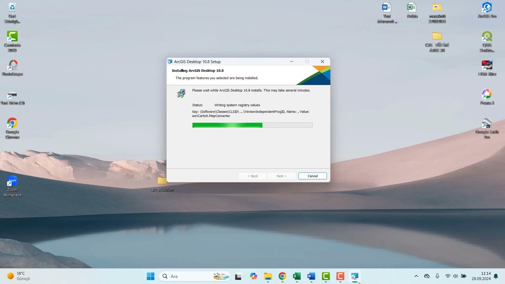Click "Writing system registry values" status text
The image size is (505, 284).
tap(237, 105)
